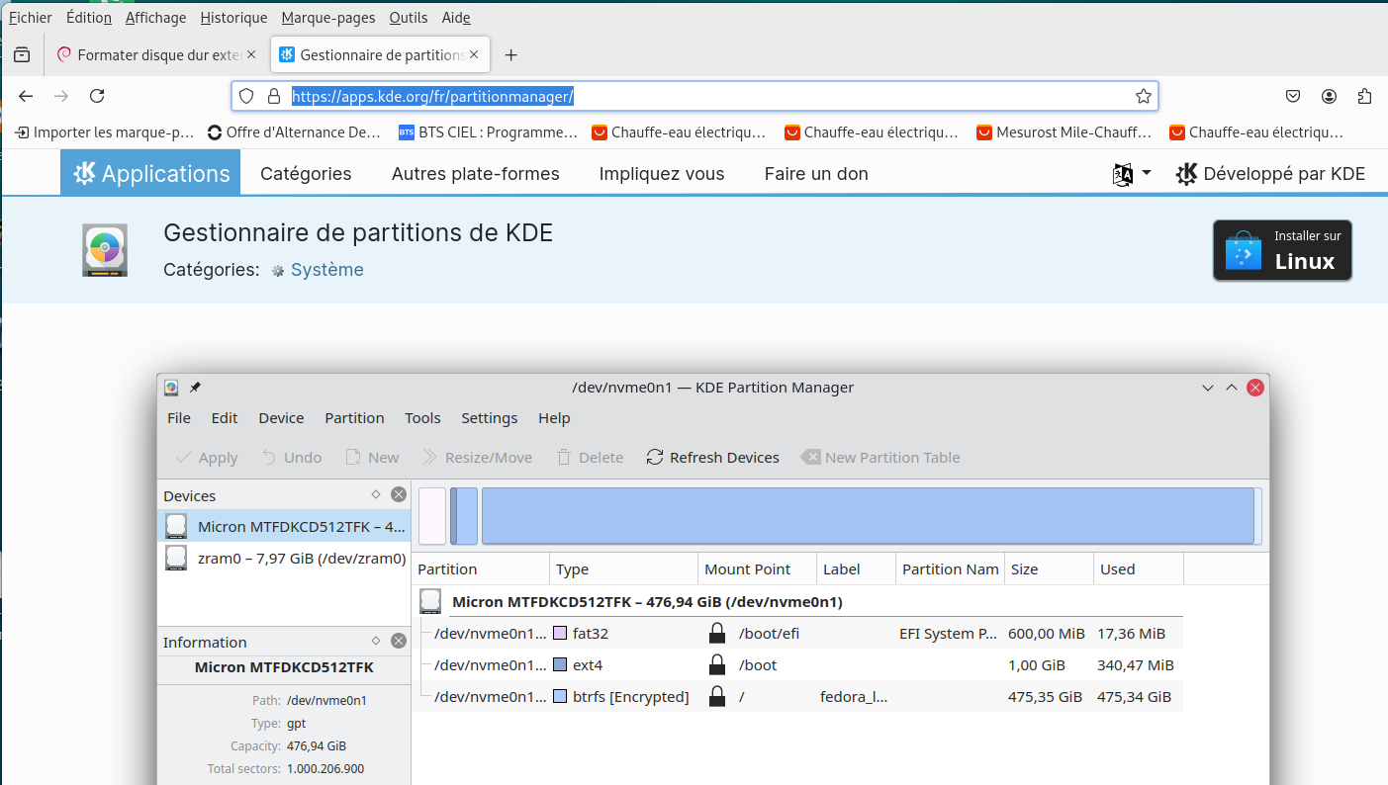Select the Gestionnaire de partitions tab
This screenshot has width=1388, height=785.
click(381, 55)
